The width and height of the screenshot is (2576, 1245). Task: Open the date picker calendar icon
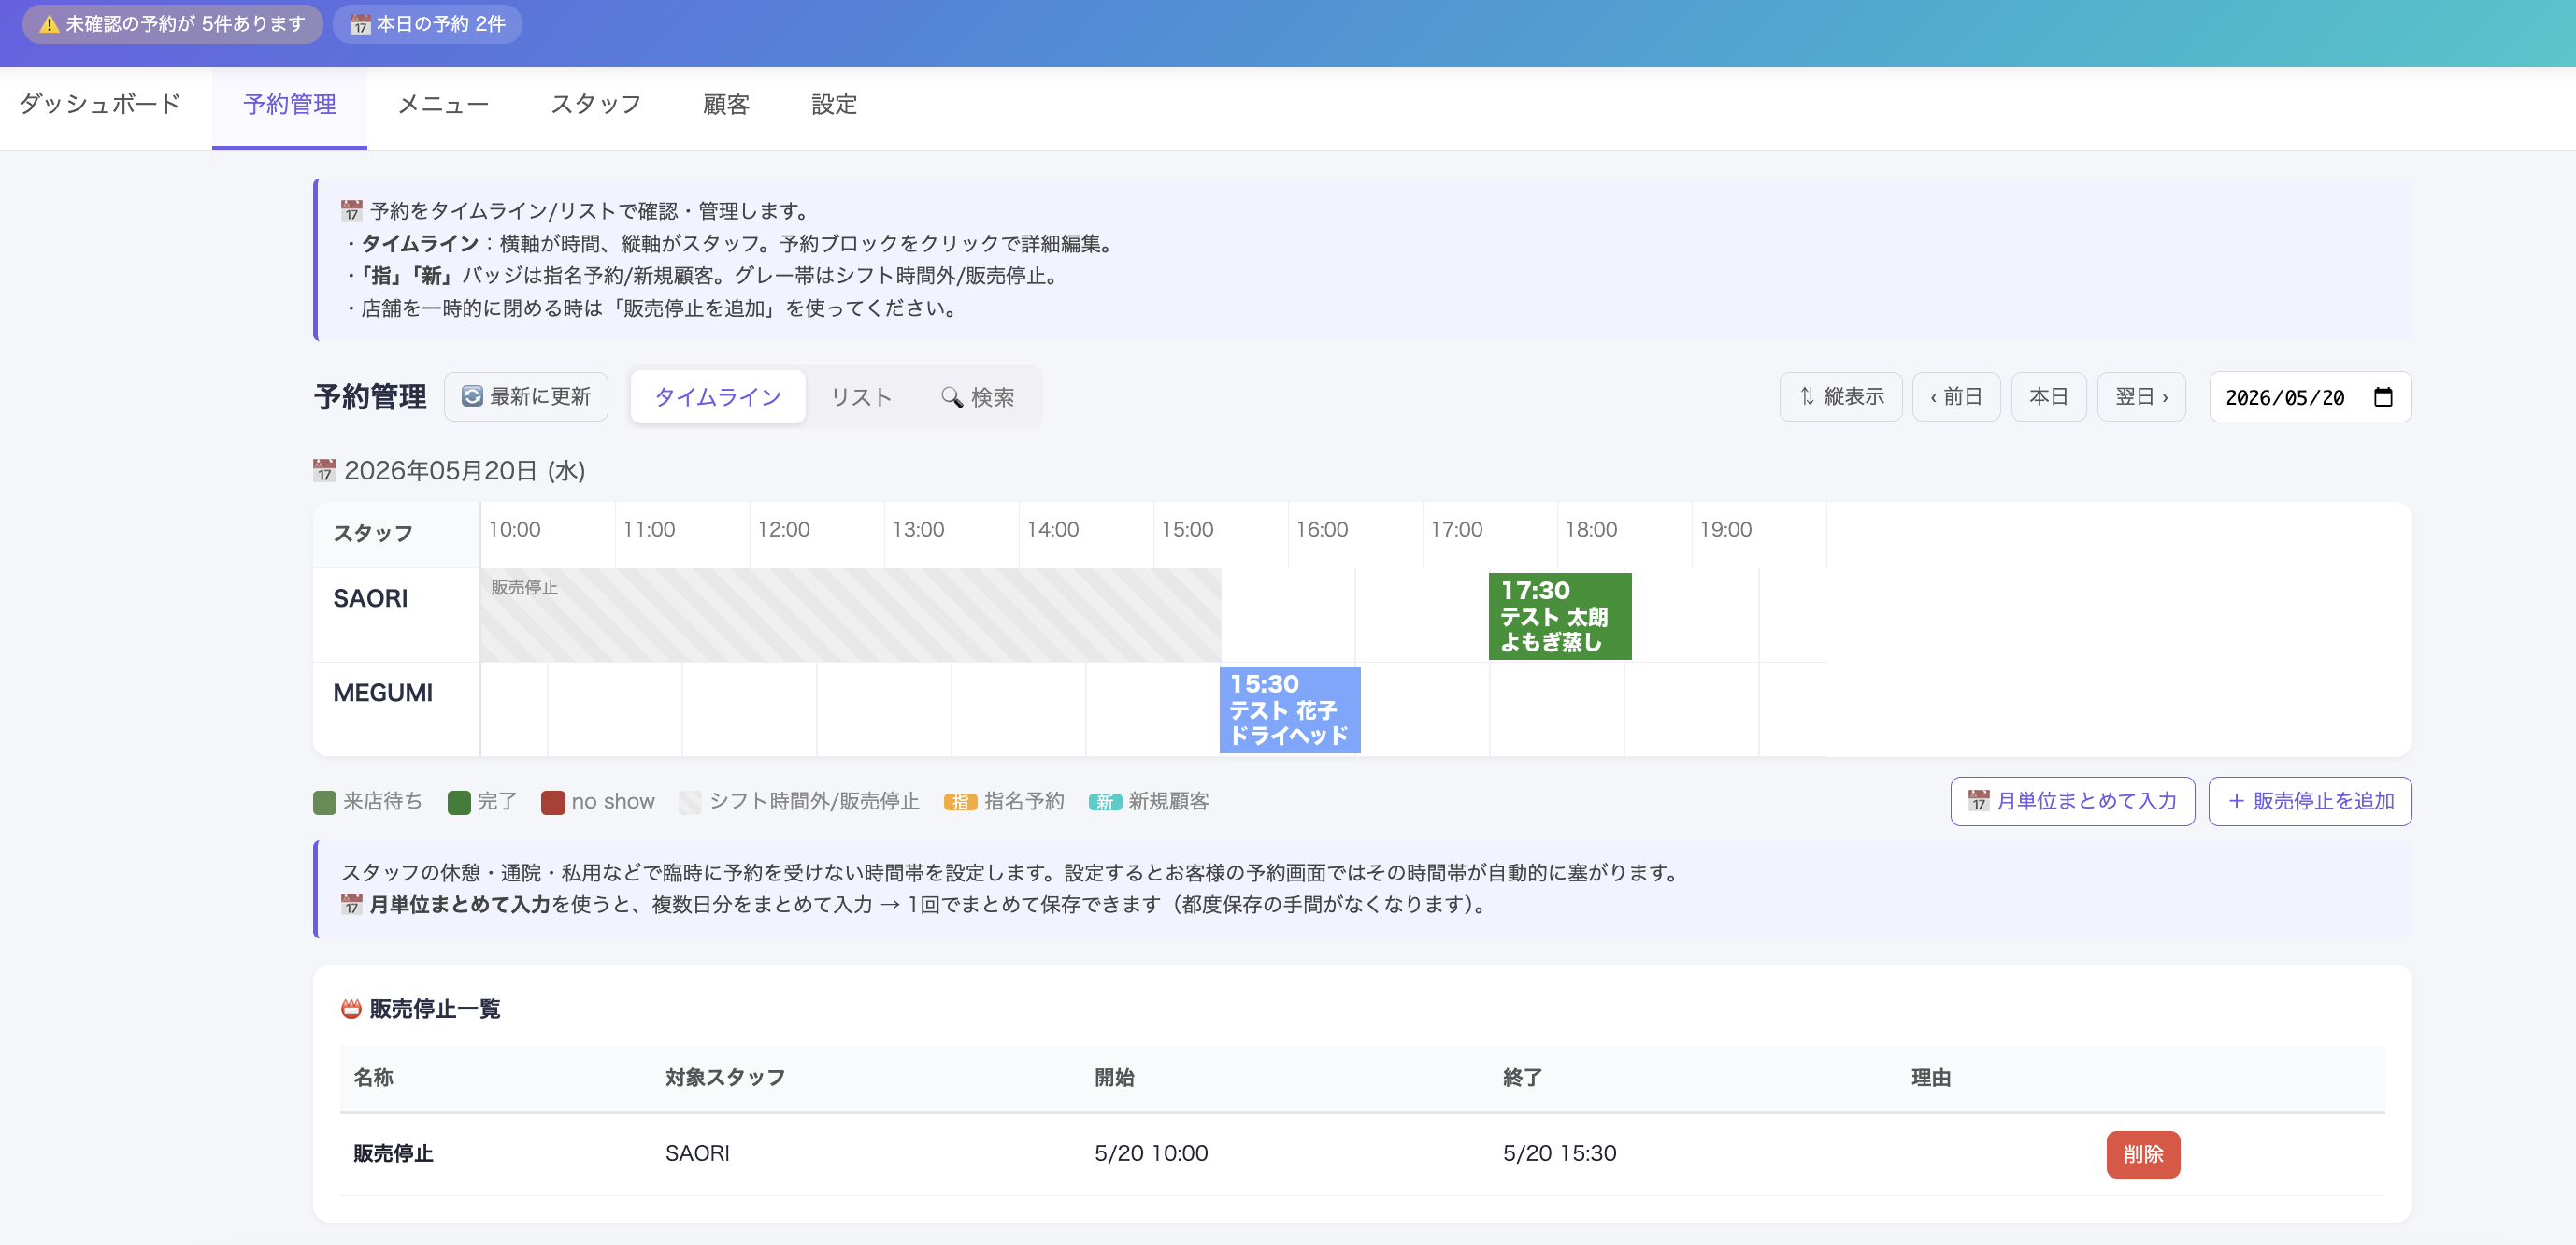click(2383, 397)
